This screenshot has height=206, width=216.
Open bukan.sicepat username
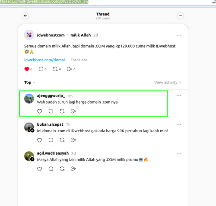click(50, 124)
